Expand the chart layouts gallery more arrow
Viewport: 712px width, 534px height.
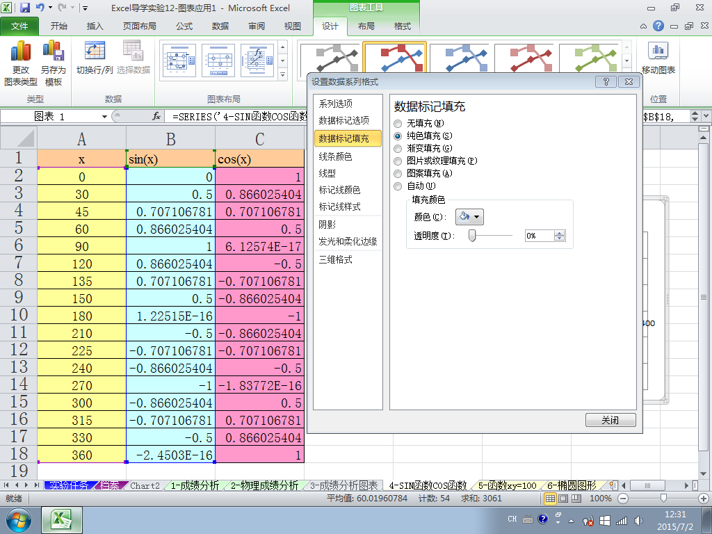283,74
